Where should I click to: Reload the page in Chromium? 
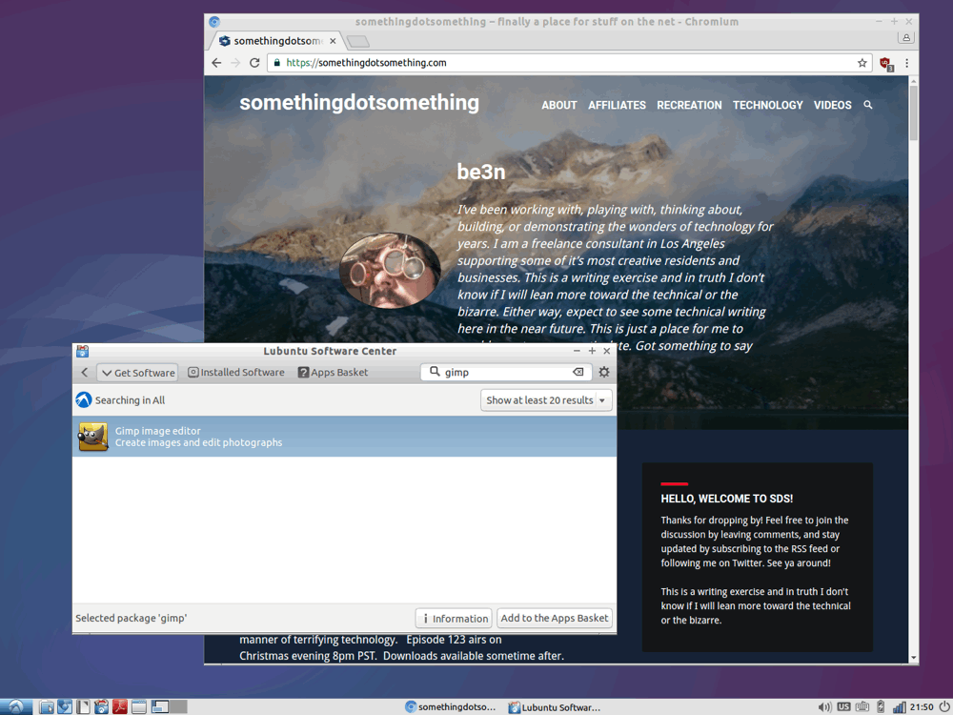pos(254,63)
